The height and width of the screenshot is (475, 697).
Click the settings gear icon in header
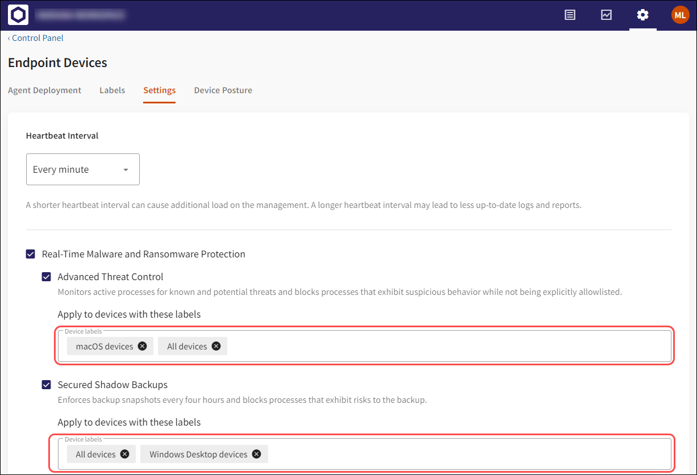click(642, 15)
